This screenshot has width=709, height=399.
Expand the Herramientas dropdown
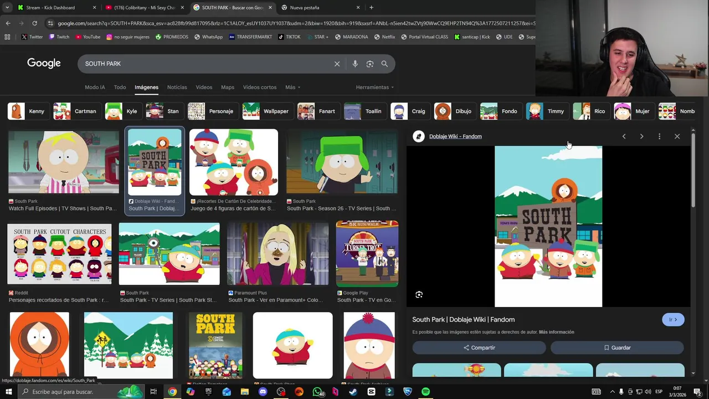375,88
